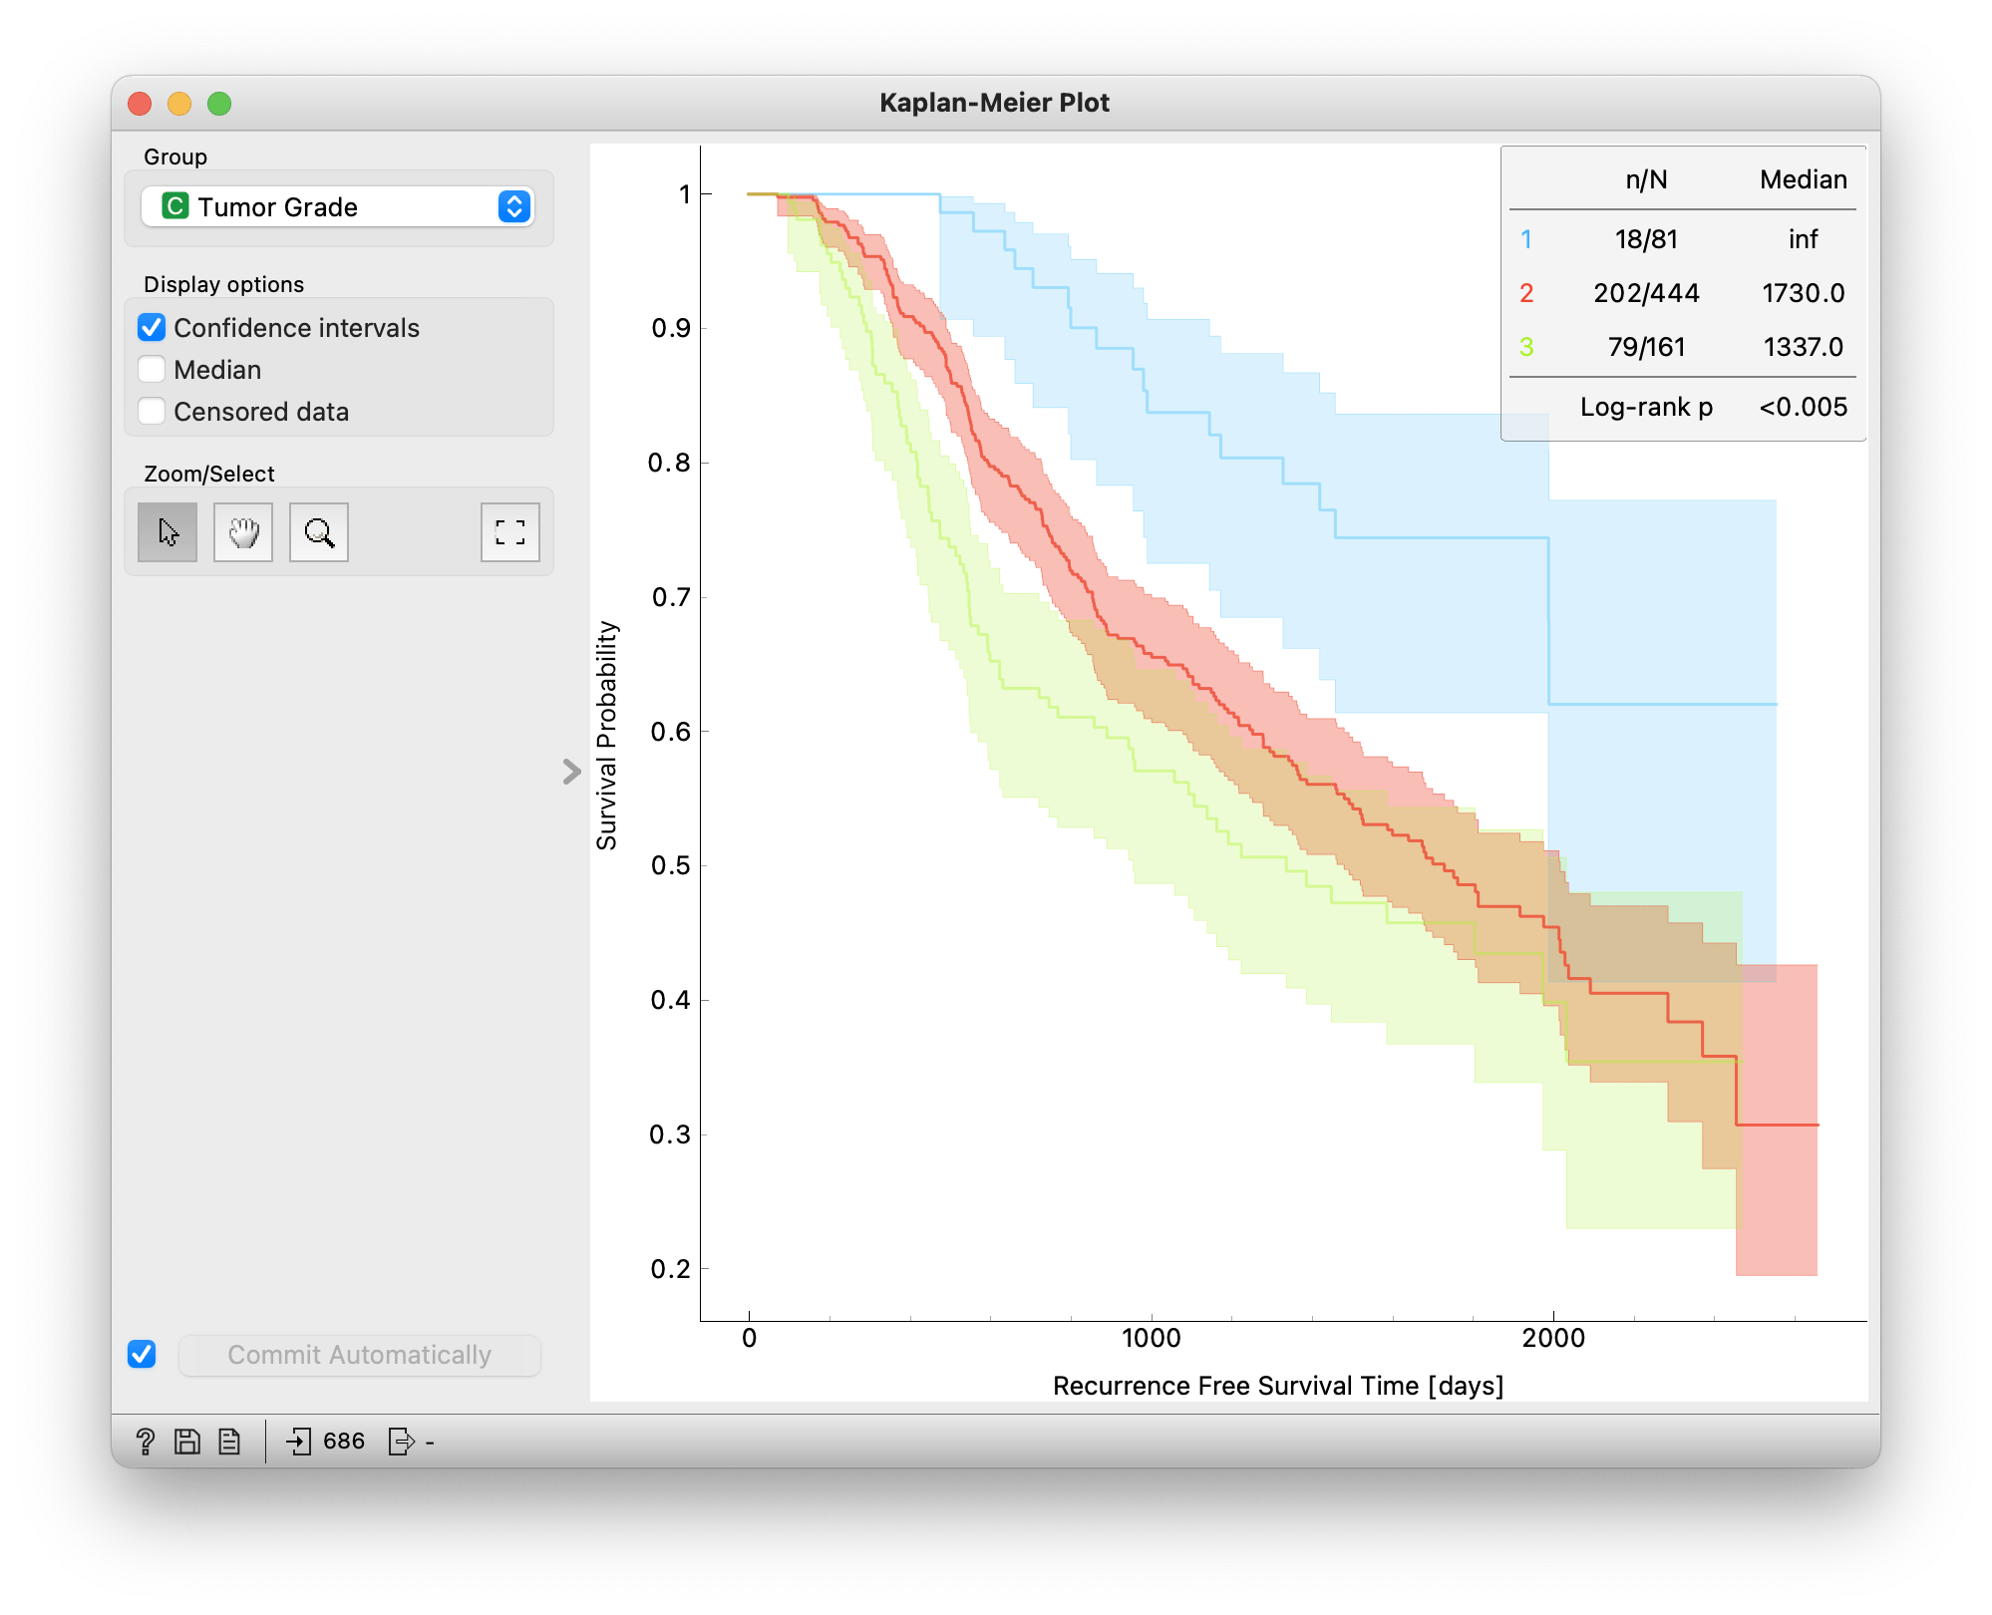
Task: Disable Confidence intervals checkbox
Action: click(152, 328)
